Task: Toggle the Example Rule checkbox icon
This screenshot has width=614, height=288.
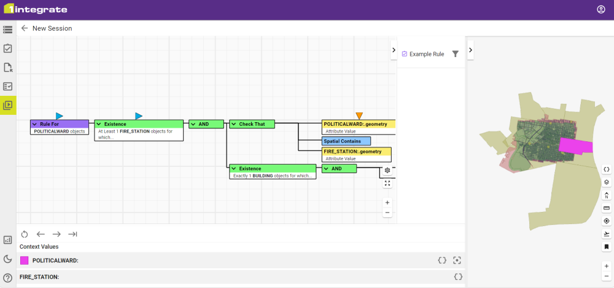Action: tap(404, 54)
